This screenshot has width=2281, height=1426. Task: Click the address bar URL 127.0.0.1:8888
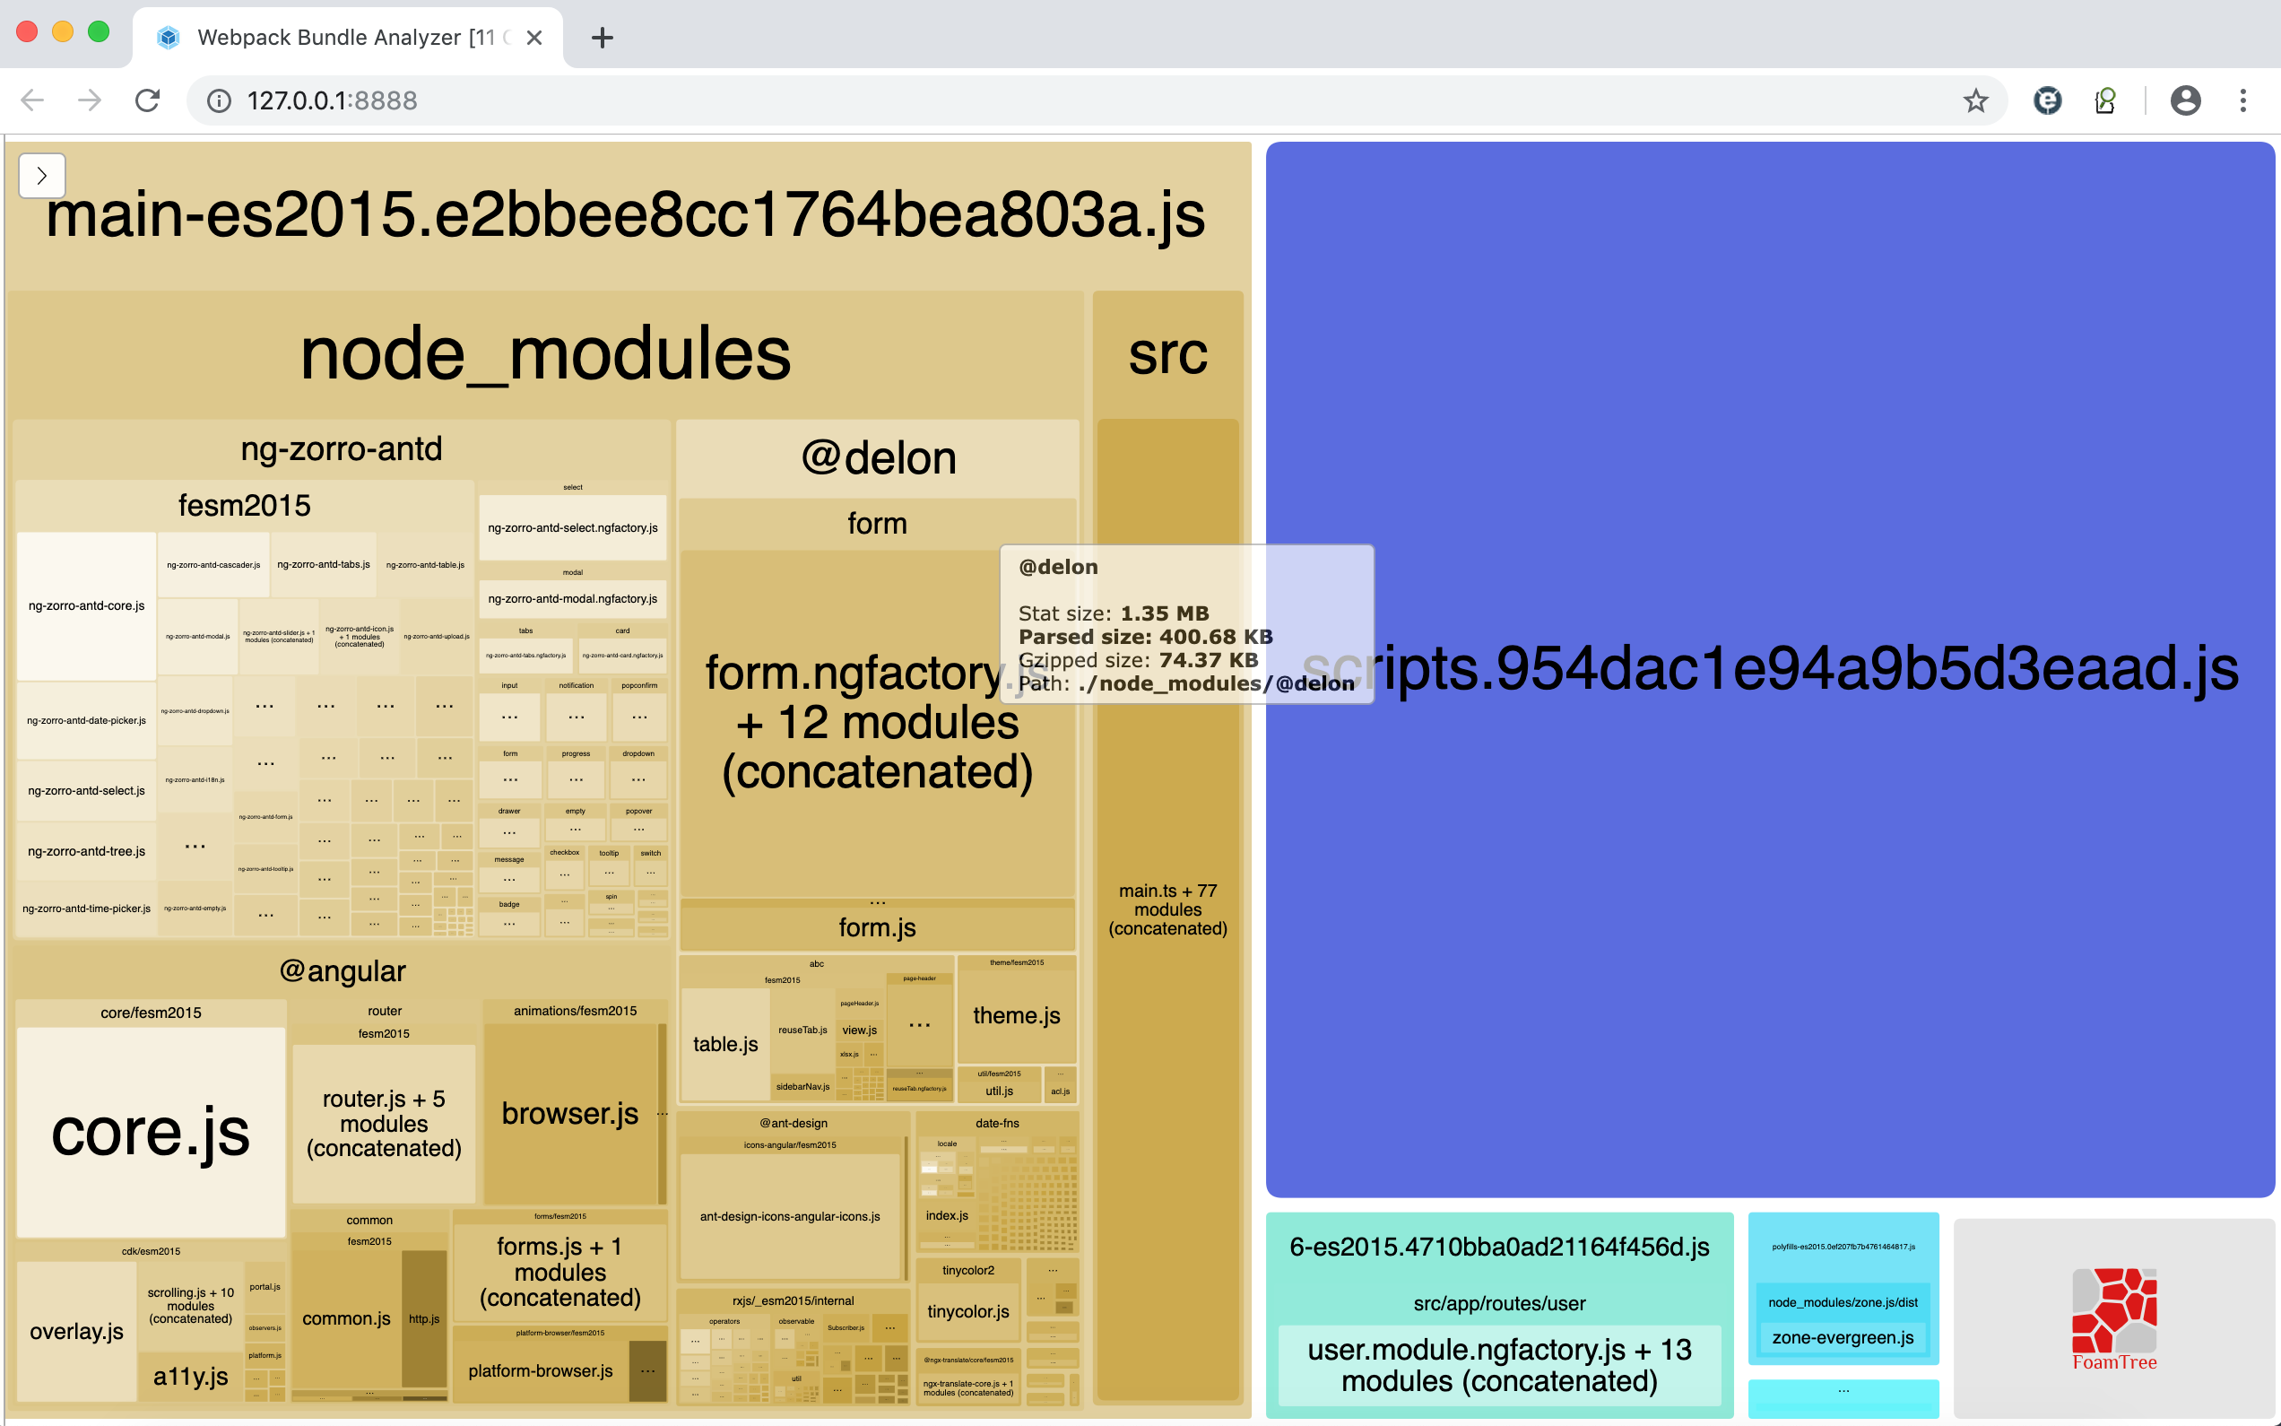(x=332, y=101)
